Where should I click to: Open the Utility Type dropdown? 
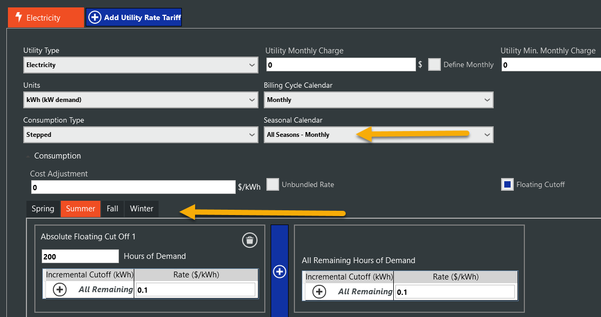[141, 65]
